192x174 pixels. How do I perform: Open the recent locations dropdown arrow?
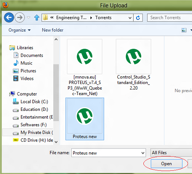pos(29,18)
